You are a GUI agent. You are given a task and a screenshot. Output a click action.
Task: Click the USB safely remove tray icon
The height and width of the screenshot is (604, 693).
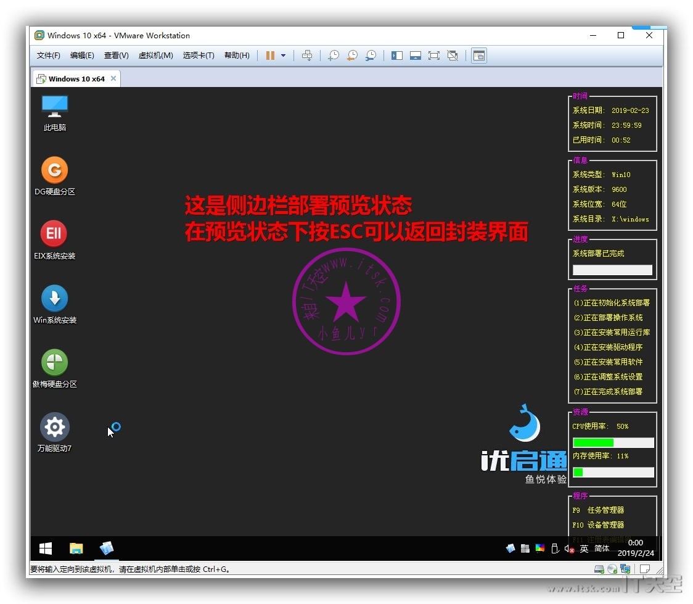[555, 548]
